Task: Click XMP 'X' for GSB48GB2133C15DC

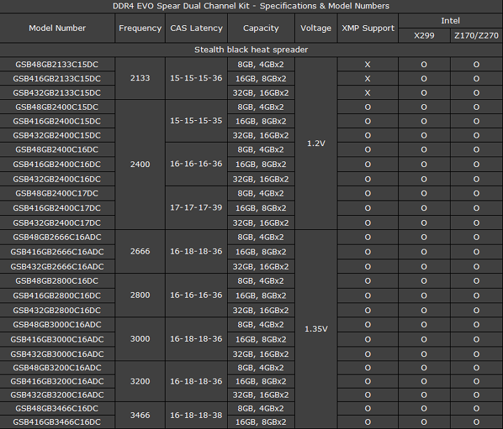Action: coord(367,64)
